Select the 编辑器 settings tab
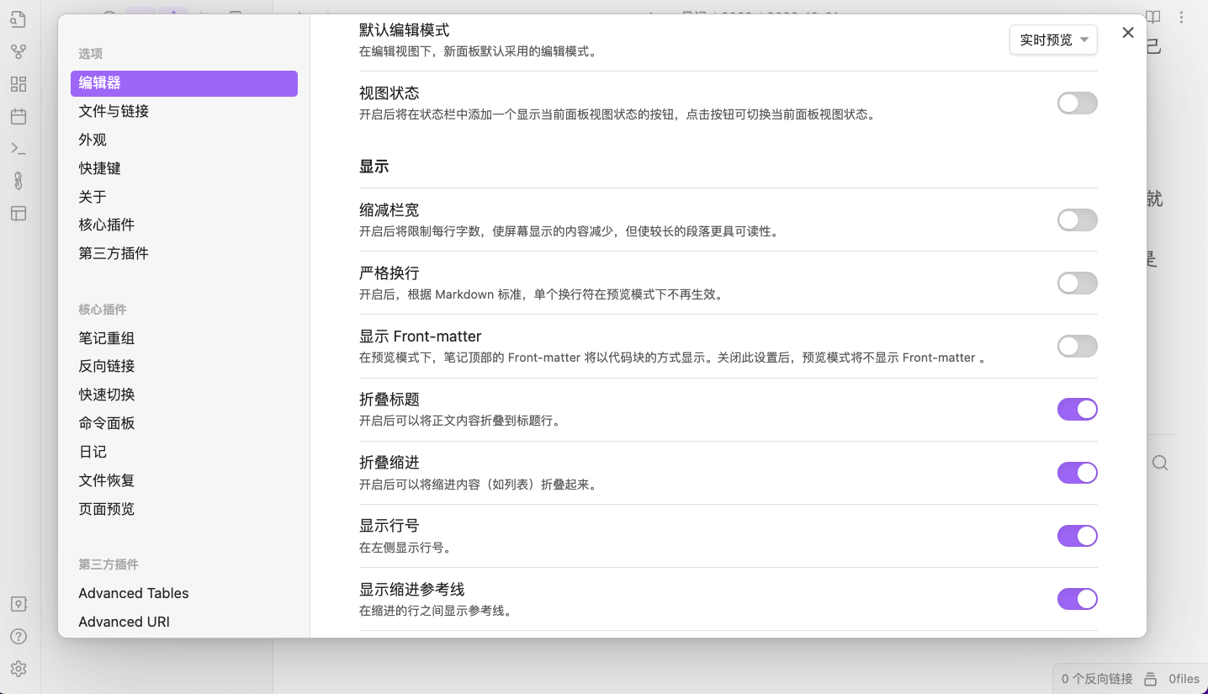 coord(184,83)
